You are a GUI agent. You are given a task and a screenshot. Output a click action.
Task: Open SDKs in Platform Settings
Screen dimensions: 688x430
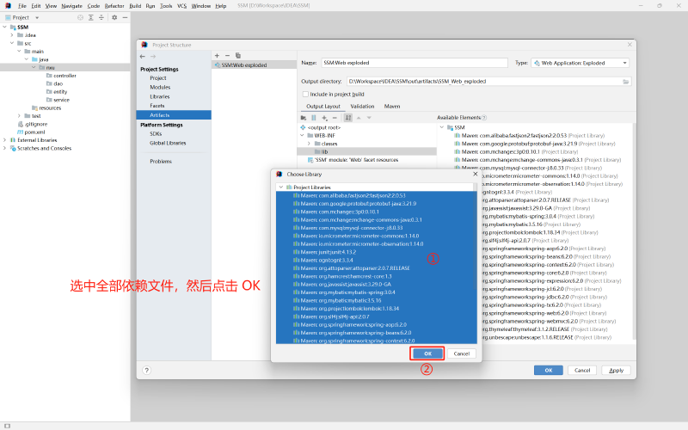point(156,134)
